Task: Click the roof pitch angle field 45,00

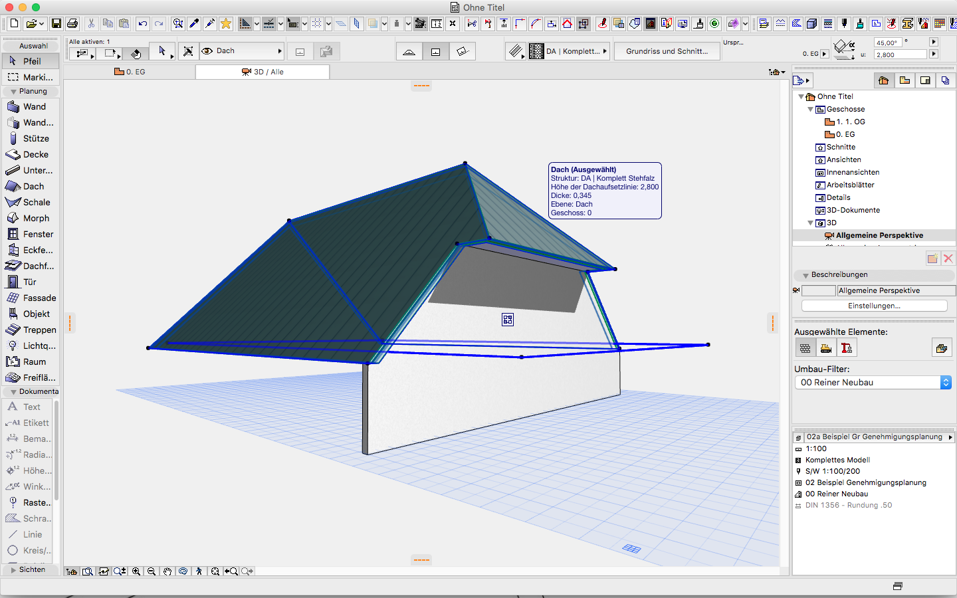Action: 887,43
